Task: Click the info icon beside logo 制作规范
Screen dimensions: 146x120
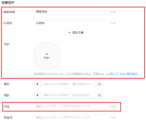Action: (118, 74)
